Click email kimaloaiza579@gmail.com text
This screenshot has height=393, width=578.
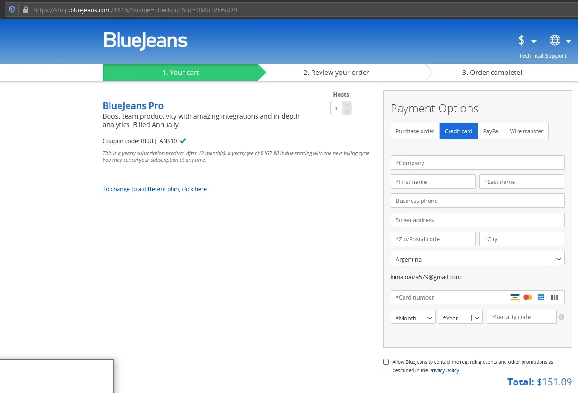tap(426, 277)
